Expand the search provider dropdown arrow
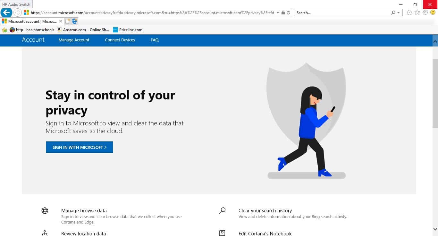The height and width of the screenshot is (236, 438). pyautogui.click(x=399, y=13)
